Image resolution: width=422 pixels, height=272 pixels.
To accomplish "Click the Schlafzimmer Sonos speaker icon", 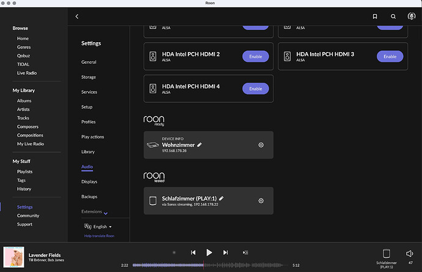I will 153,201.
